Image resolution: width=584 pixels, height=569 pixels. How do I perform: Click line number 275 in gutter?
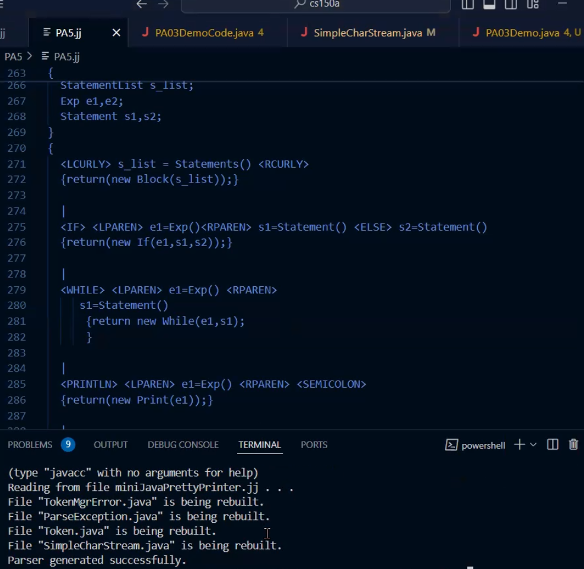coord(17,227)
